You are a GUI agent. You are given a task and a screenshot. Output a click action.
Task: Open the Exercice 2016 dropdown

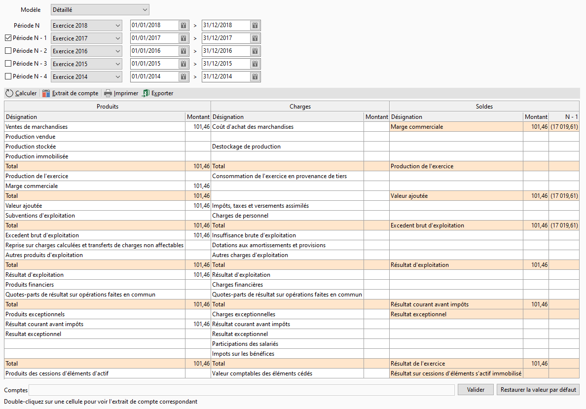[x=86, y=51]
